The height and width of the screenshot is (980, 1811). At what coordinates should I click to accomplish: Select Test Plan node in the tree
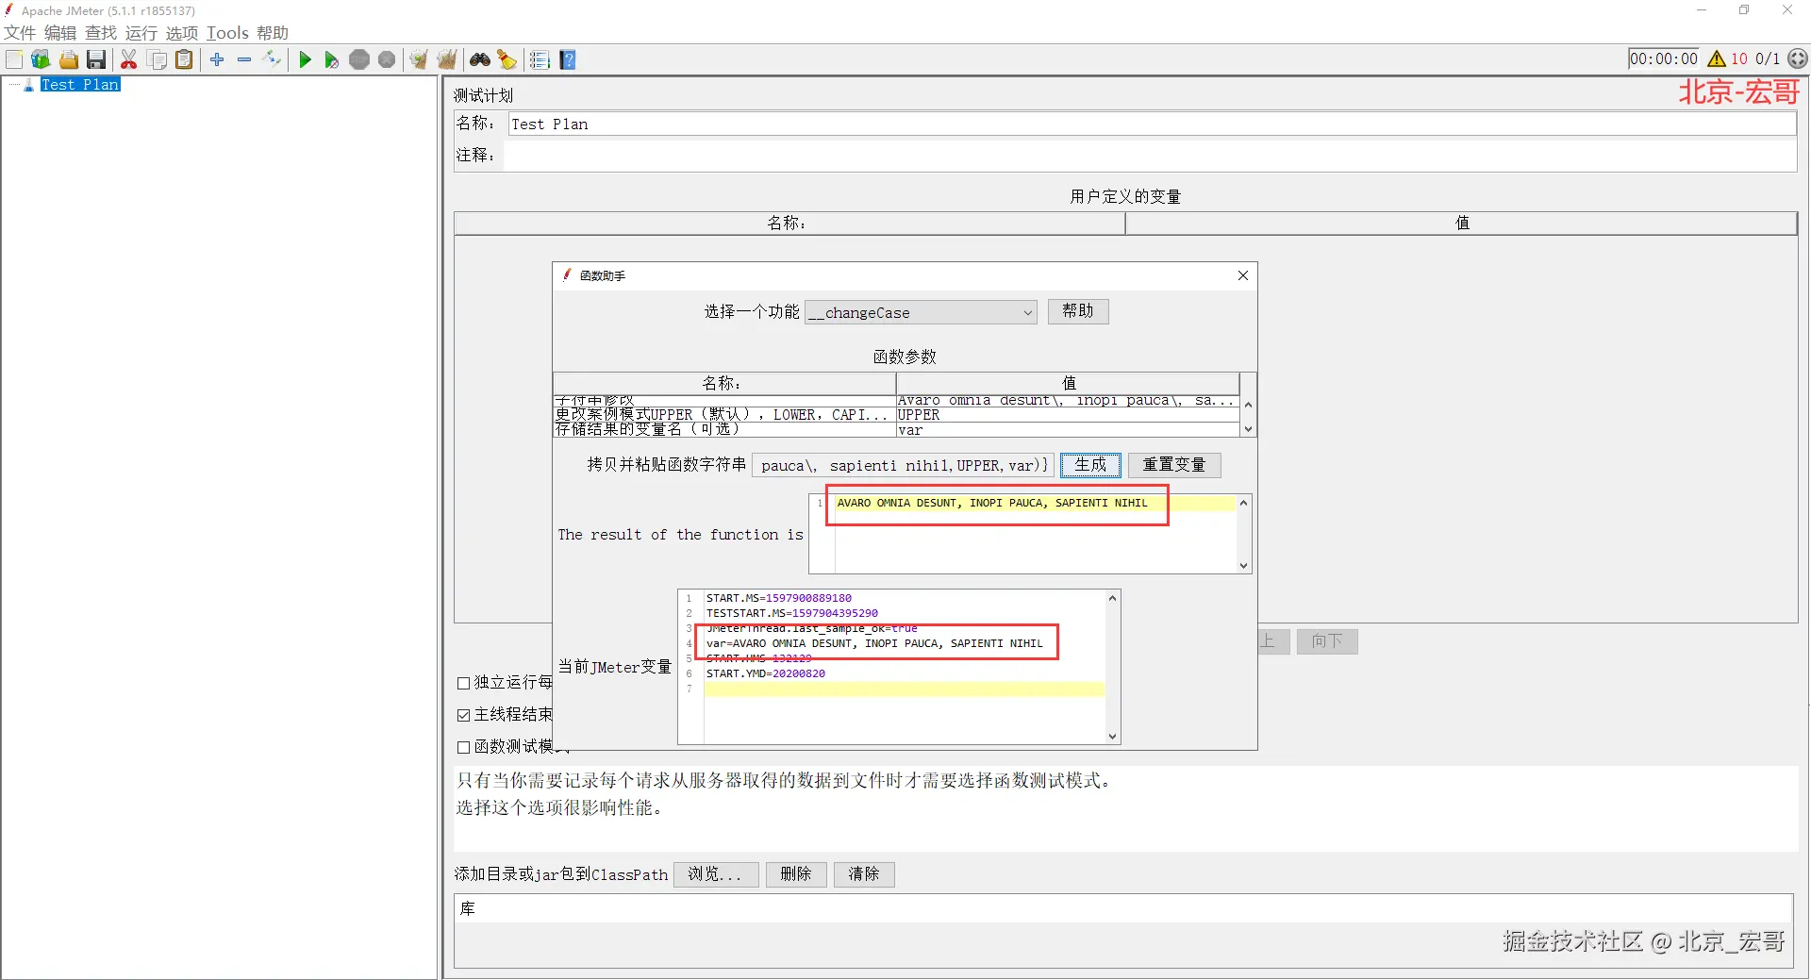coord(80,85)
